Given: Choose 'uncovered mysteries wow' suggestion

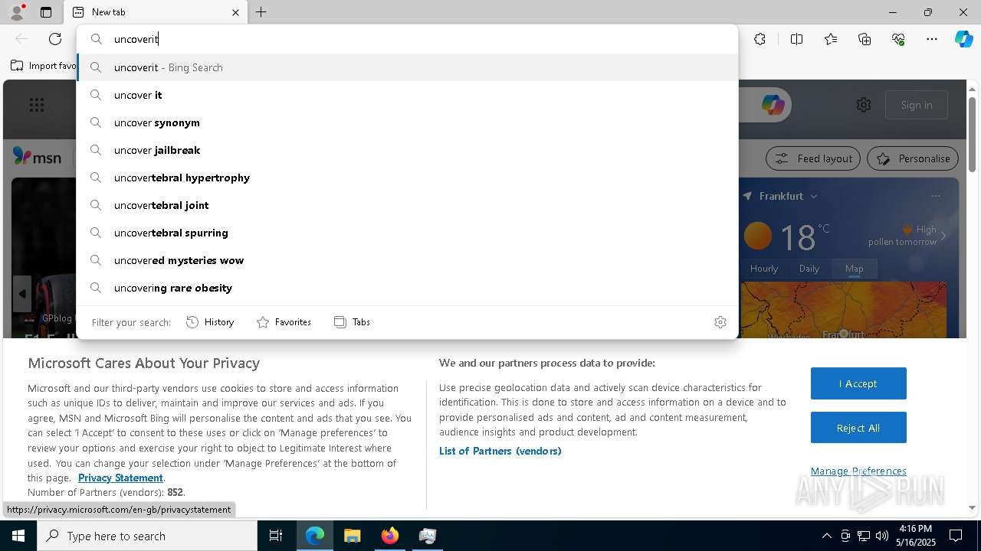Looking at the screenshot, I should point(407,260).
